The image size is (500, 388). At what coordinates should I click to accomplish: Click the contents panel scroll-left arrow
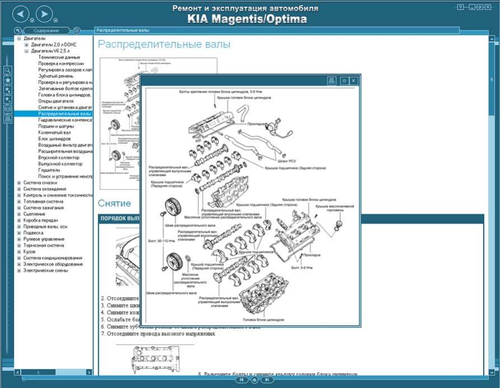(x=17, y=372)
